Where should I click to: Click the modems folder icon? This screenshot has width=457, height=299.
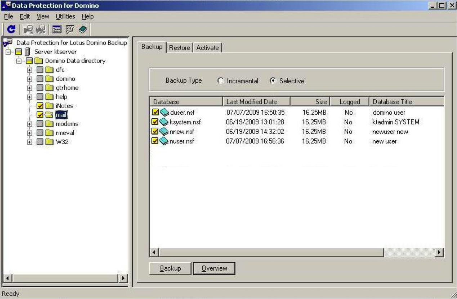coord(49,124)
